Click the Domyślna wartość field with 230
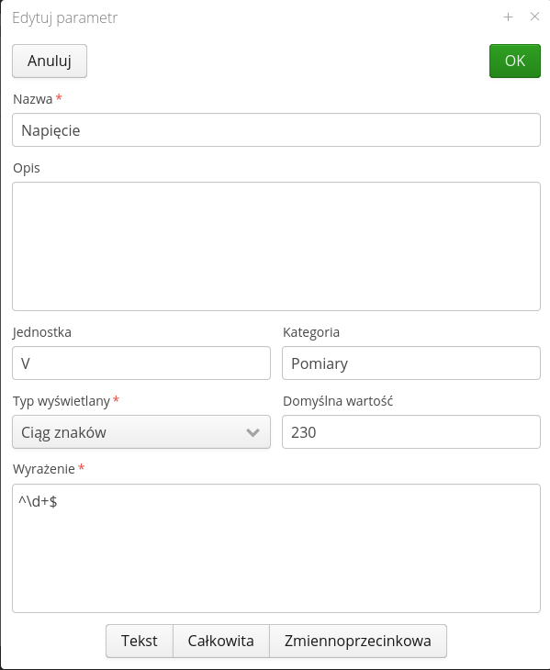This screenshot has height=670, width=550. [411, 432]
